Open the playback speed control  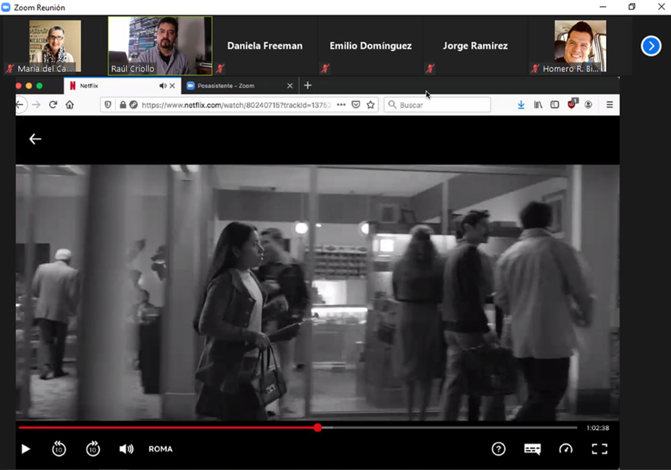(x=566, y=449)
